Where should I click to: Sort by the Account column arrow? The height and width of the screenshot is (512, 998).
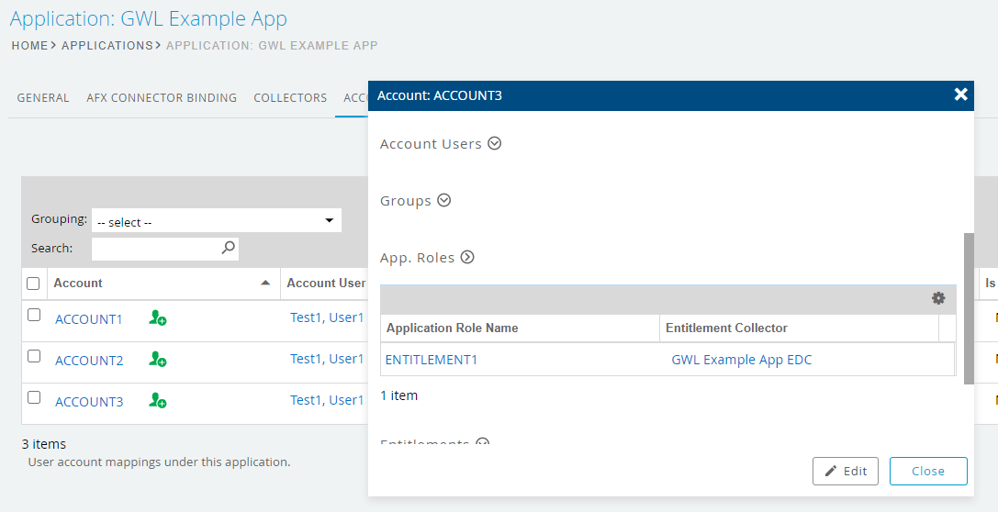coord(265,284)
